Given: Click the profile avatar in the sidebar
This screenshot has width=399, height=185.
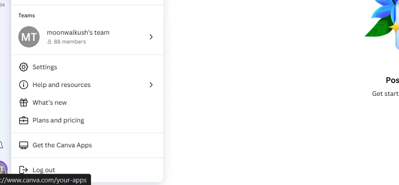Looking at the screenshot, I should tap(3, 169).
